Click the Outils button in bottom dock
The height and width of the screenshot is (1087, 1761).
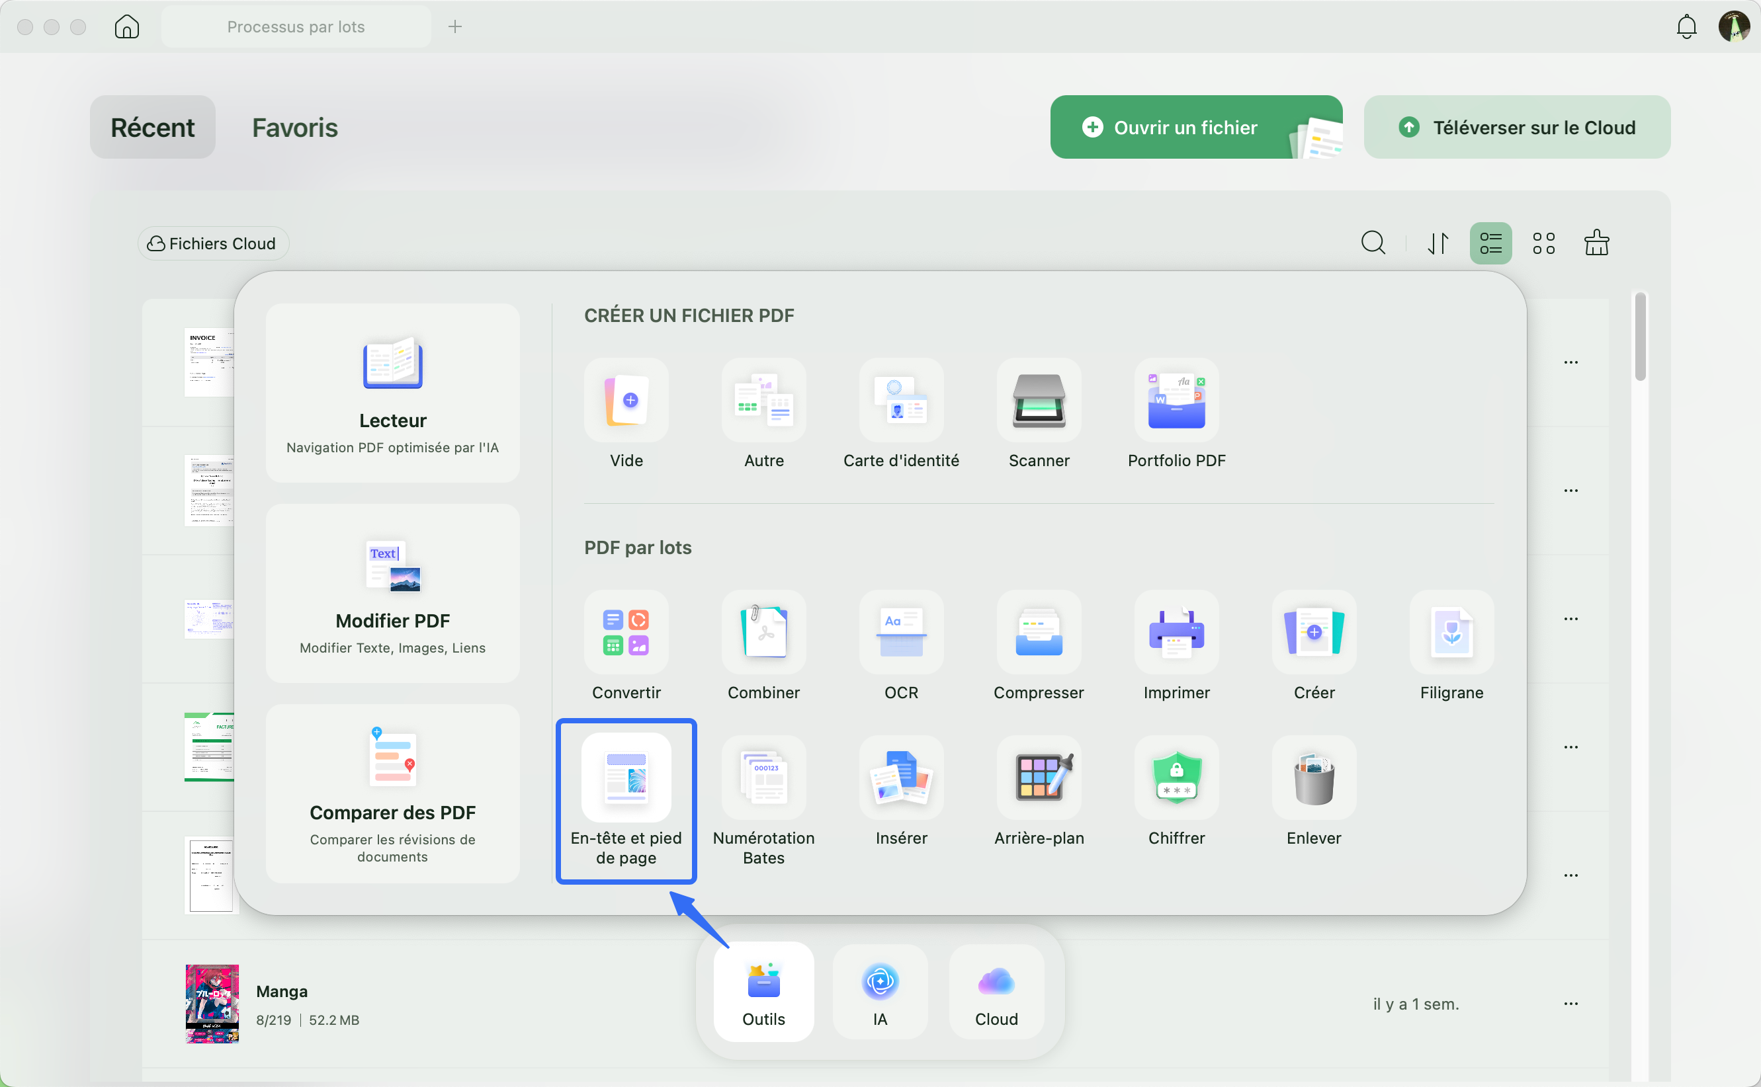click(x=763, y=992)
